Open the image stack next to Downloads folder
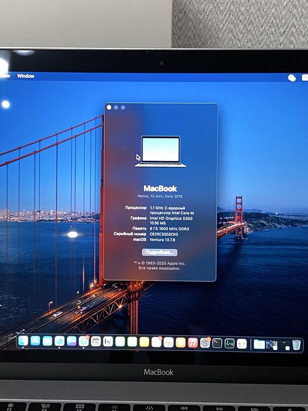 pyautogui.click(x=272, y=345)
